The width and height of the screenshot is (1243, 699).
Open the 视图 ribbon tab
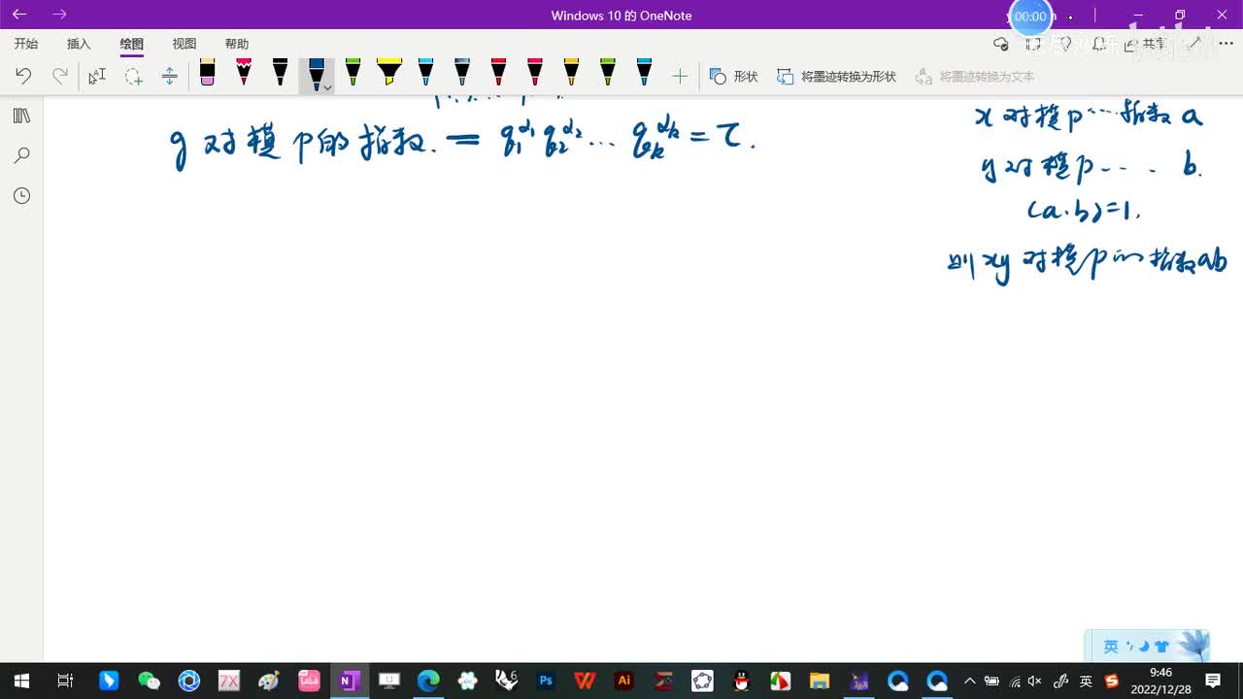(x=185, y=44)
